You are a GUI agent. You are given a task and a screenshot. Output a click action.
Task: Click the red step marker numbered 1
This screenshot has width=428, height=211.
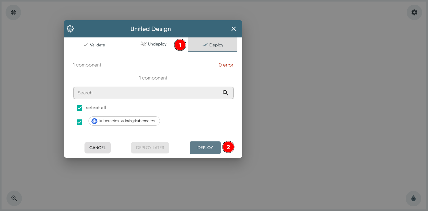coord(180,45)
